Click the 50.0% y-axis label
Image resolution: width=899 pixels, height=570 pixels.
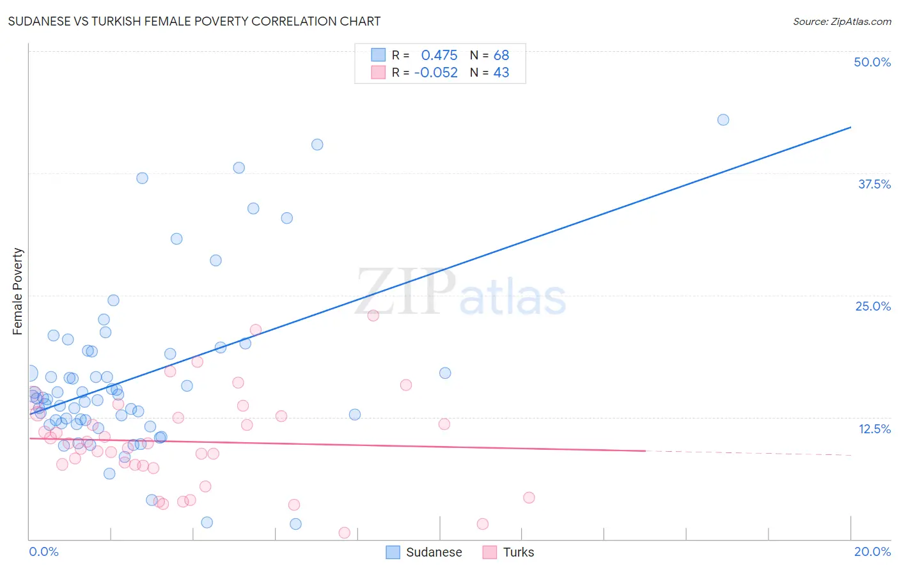pos(872,62)
